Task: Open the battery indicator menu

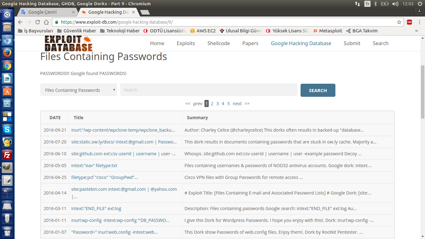Action: [385, 4]
